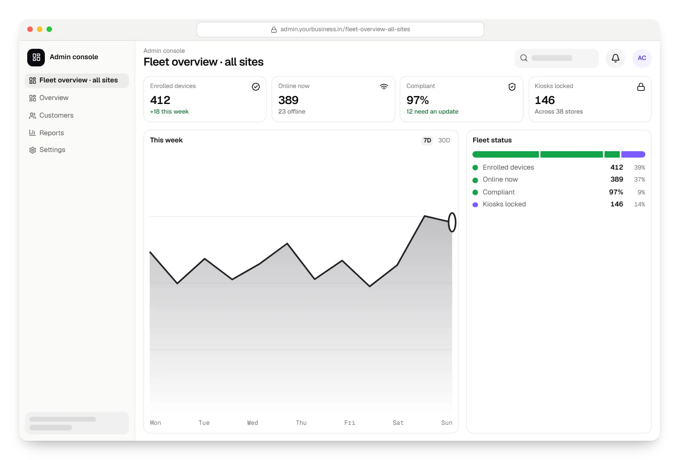
Task: Click '23 offline' text
Action: pos(292,112)
